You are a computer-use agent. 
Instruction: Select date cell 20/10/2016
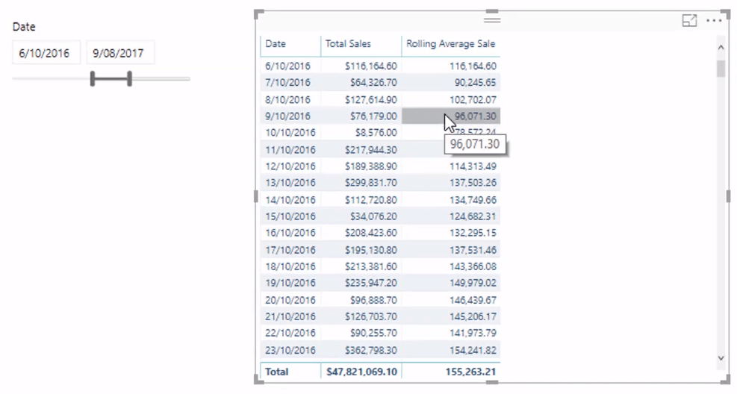[290, 300]
